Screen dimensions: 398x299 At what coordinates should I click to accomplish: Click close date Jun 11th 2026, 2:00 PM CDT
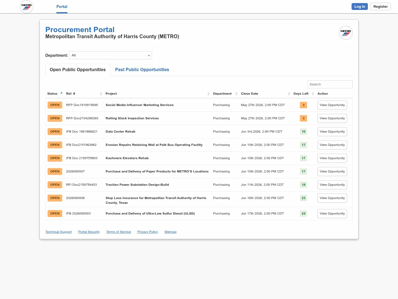(x=262, y=185)
